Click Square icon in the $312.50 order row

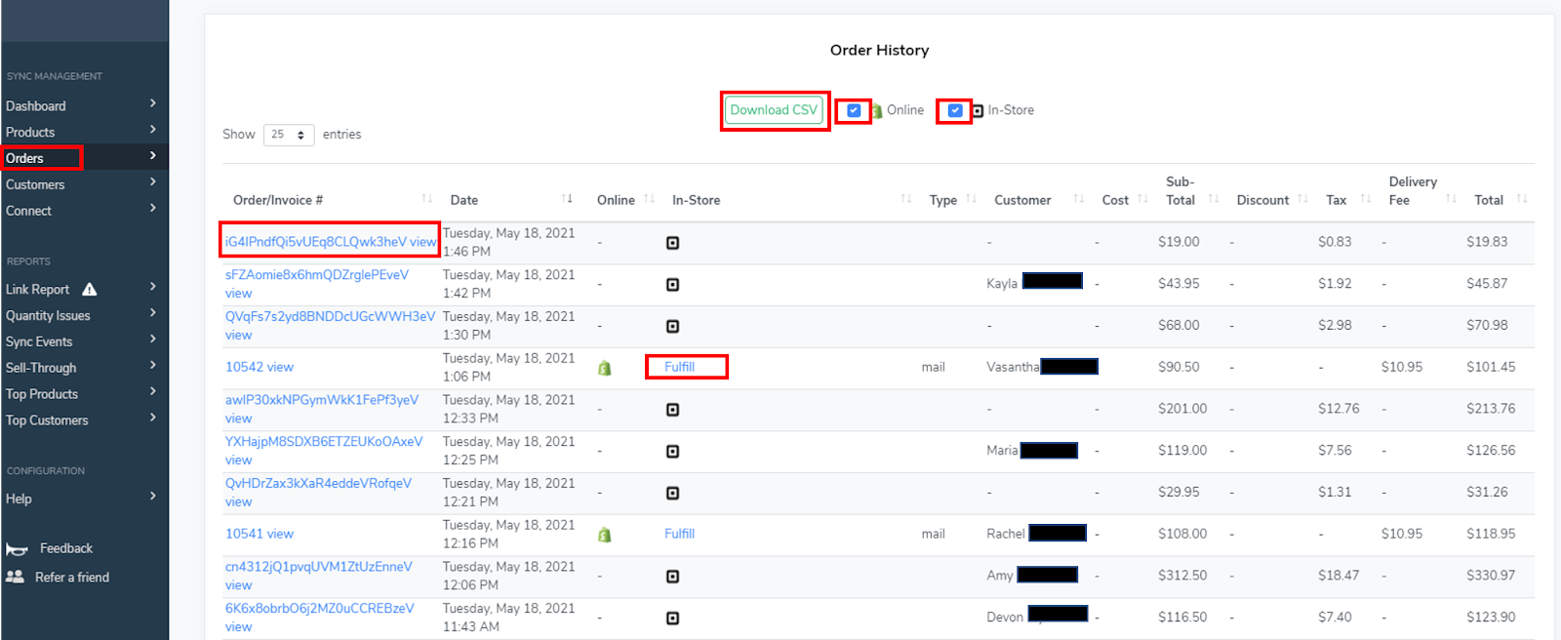coord(672,577)
